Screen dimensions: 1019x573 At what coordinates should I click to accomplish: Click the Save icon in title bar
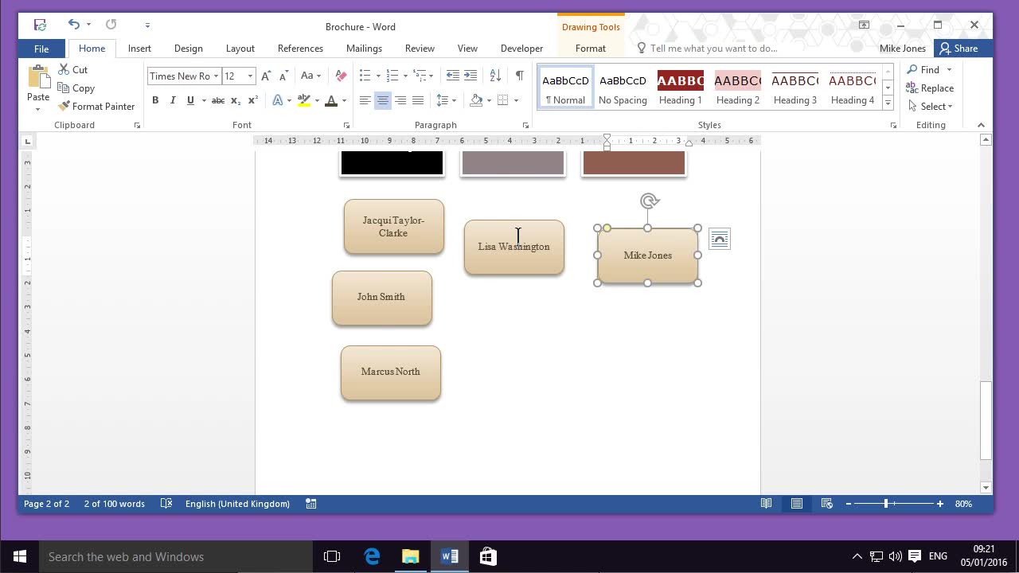(40, 25)
